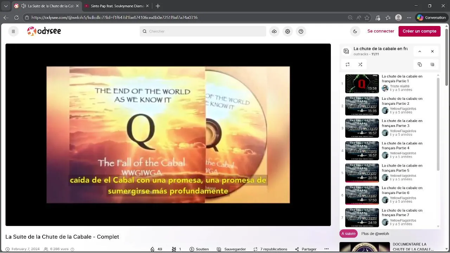Open the Odysee sidebar hamburger menu
Screen dimensions: 450x253
[x=13, y=31]
